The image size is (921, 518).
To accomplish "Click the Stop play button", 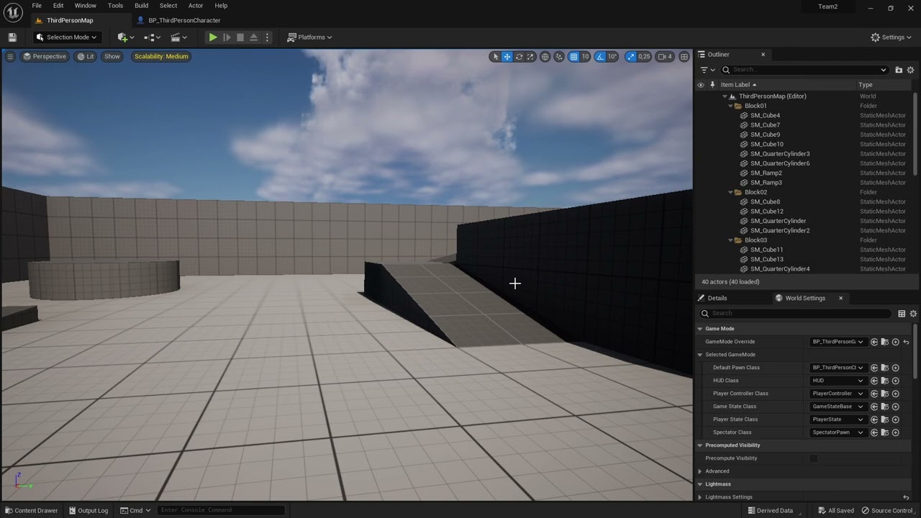I will [240, 37].
